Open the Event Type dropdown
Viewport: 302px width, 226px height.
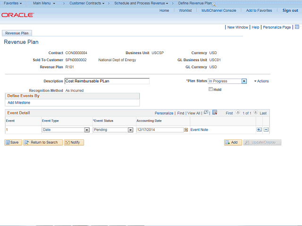point(87,130)
